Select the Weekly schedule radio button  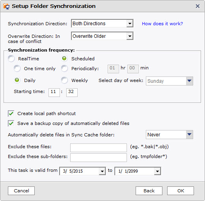point(64,80)
